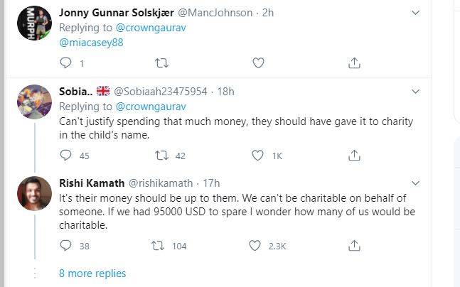The width and height of the screenshot is (460, 287).
Task: View Rishi Kamath's profile picture
Action: click(x=34, y=194)
